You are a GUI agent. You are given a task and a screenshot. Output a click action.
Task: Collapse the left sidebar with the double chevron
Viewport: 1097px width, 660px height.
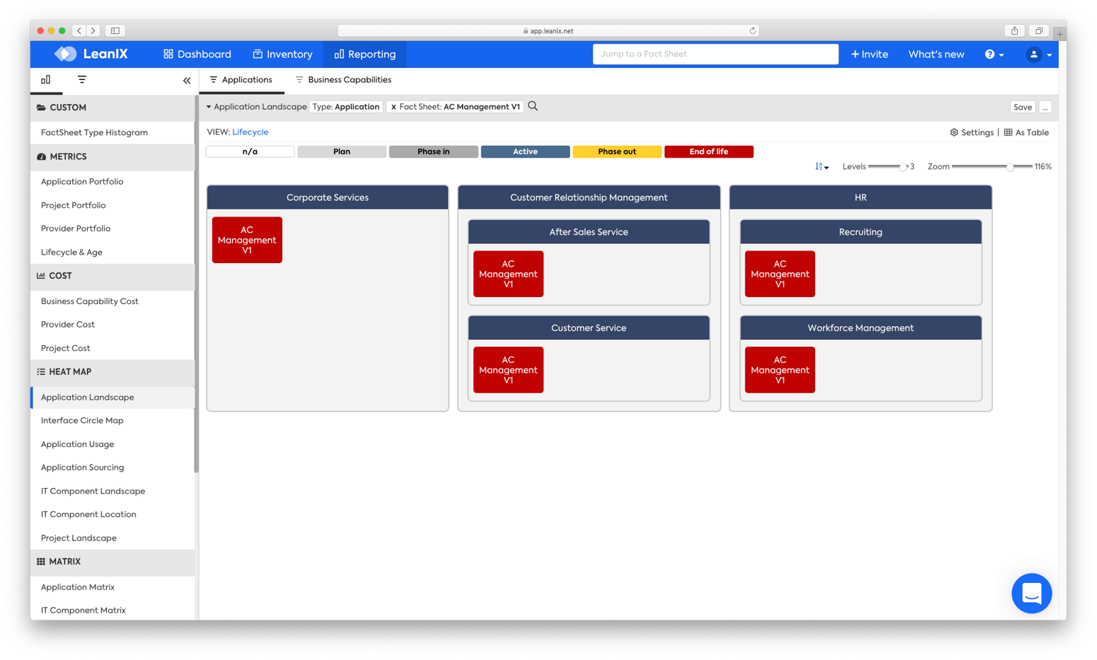tap(187, 80)
